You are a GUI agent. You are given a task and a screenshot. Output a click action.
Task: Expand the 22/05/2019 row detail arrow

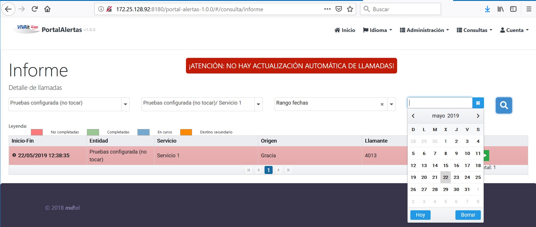pos(14,155)
